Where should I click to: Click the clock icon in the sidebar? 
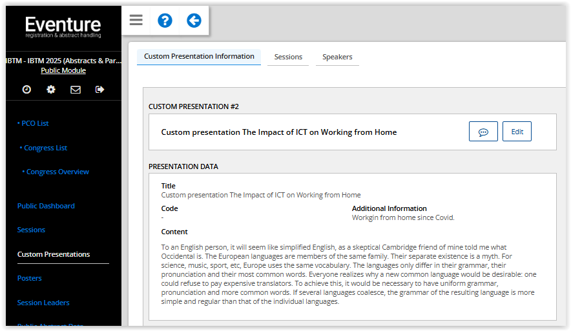point(26,90)
